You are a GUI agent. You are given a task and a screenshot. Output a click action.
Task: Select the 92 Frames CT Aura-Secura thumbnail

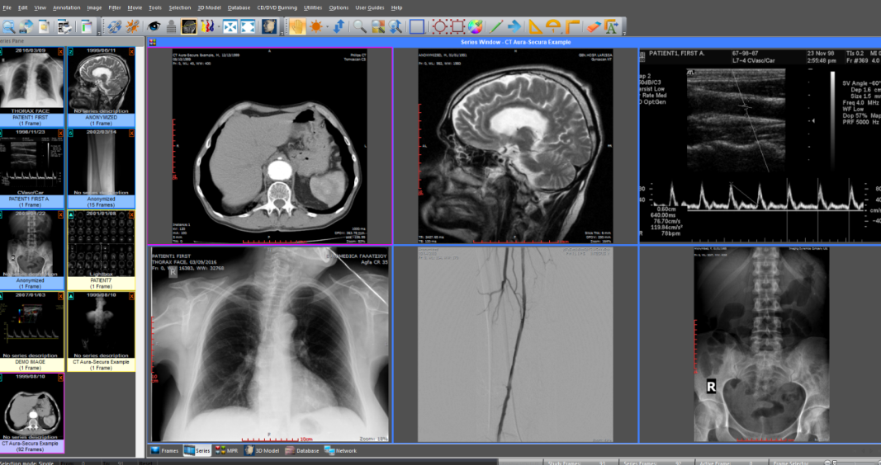pos(32,413)
